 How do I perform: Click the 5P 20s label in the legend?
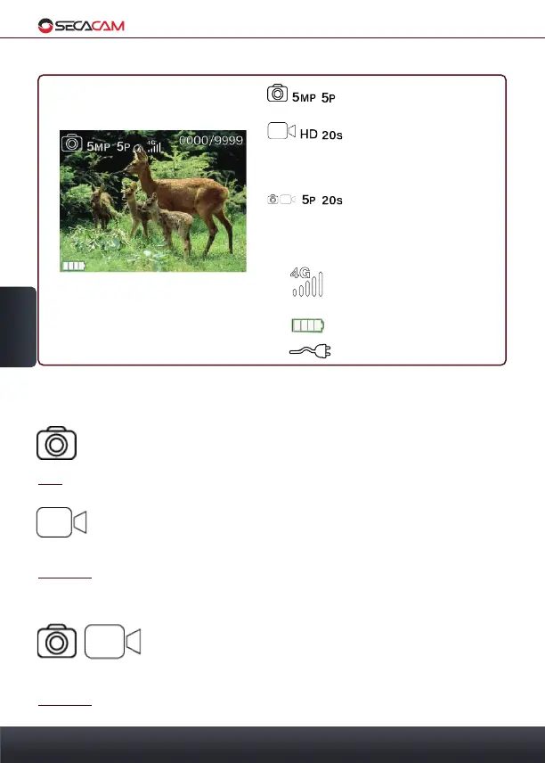pyautogui.click(x=322, y=200)
